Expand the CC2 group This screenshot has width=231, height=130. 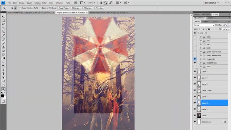tap(201, 44)
